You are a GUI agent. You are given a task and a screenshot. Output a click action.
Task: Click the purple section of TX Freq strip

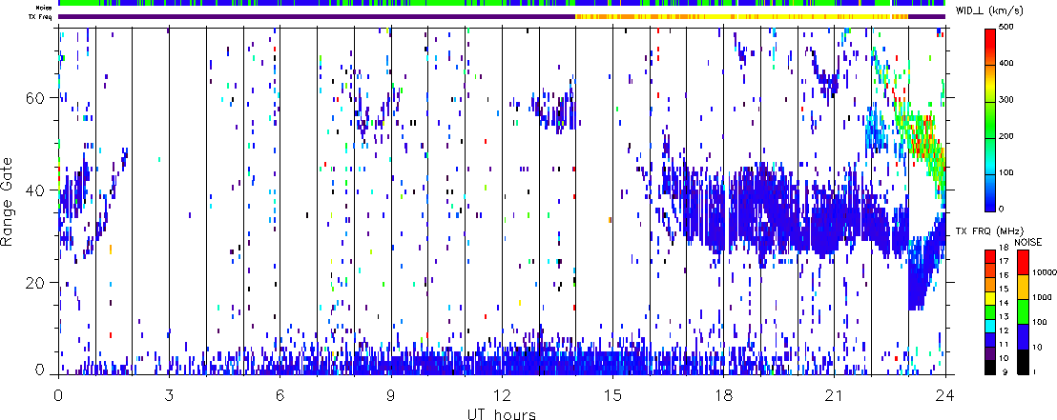click(317, 16)
